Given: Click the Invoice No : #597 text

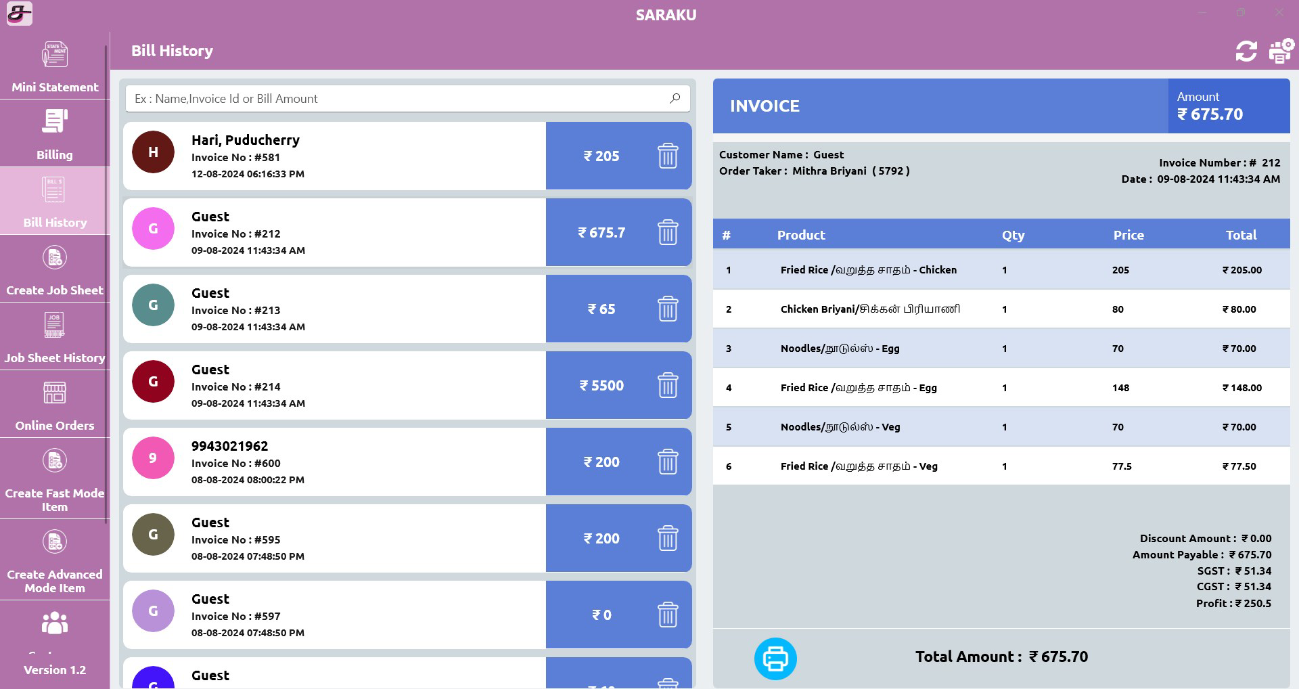Looking at the screenshot, I should 235,617.
